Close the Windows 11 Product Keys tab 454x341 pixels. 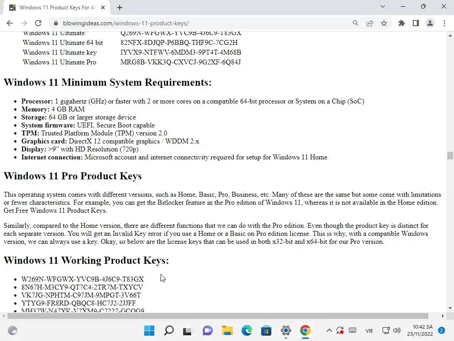pos(103,8)
